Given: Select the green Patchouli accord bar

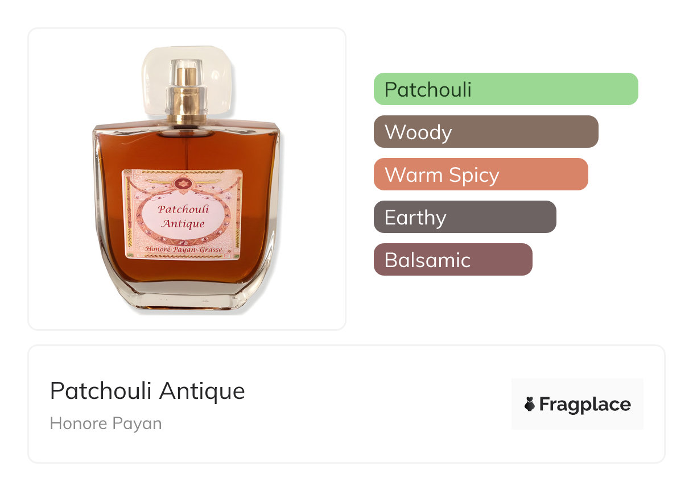Looking at the screenshot, I should (x=506, y=89).
